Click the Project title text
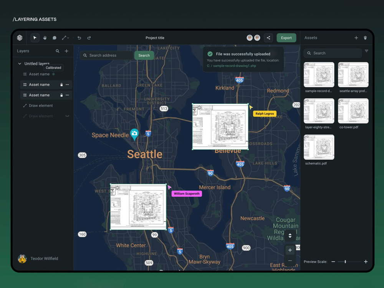Screen dimensions: 384x288 (155, 38)
